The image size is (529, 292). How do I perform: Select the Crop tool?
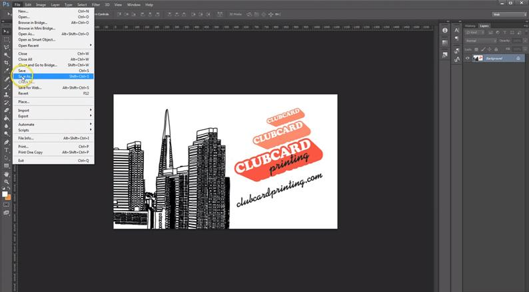click(7, 63)
